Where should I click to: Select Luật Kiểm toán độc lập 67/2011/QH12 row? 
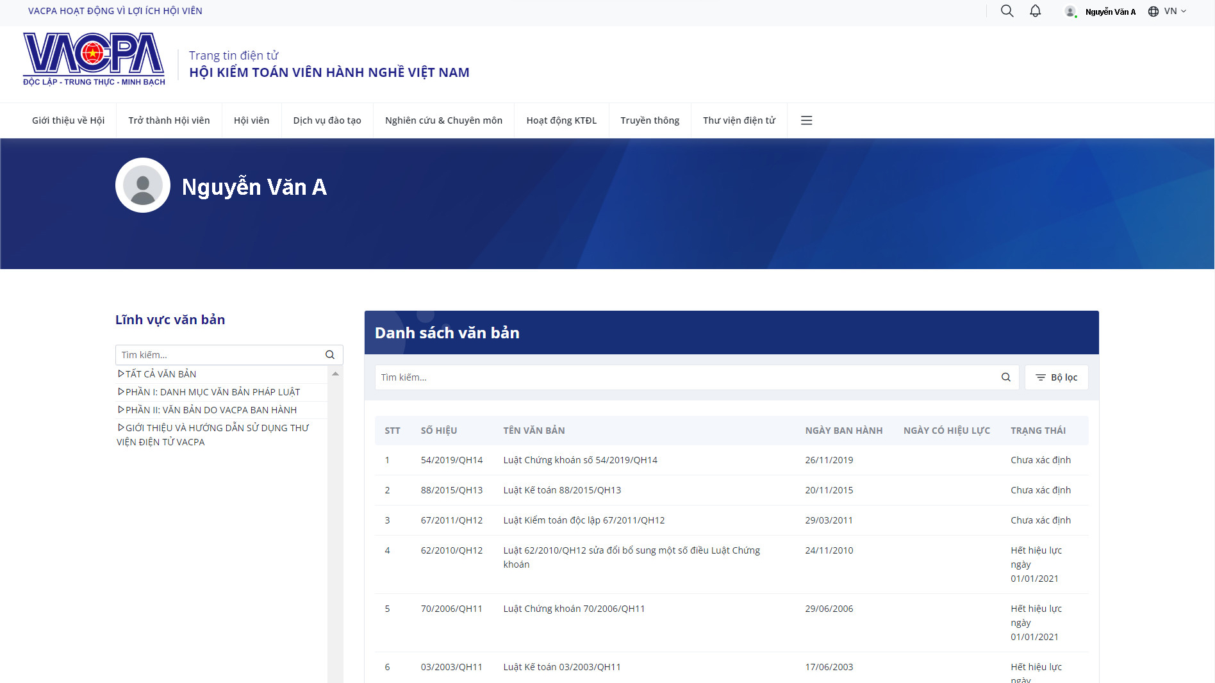(584, 520)
